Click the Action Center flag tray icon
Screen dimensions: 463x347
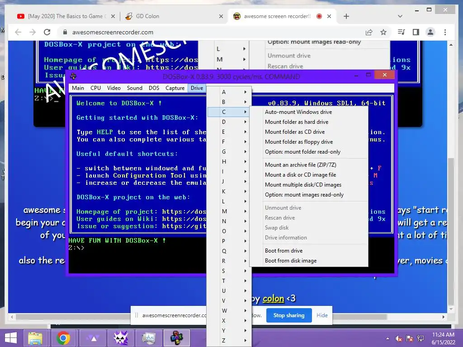(410, 338)
